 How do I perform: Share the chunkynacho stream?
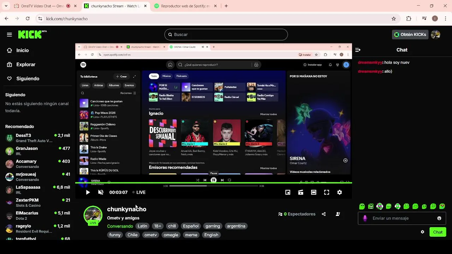tap(324, 214)
